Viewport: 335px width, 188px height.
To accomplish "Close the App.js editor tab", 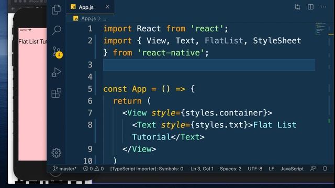I will point(107,7).
